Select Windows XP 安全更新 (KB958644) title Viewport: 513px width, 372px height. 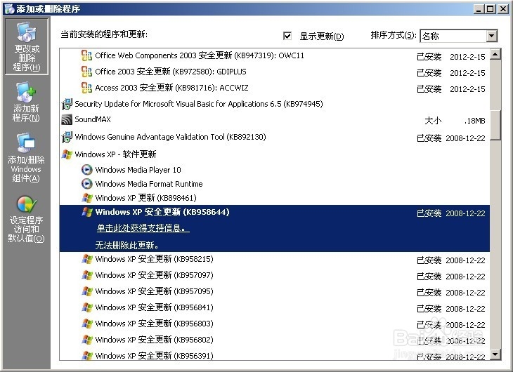[x=162, y=212]
